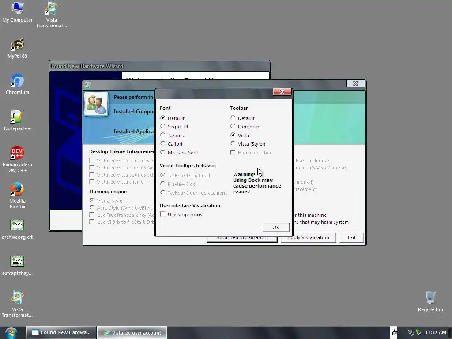Switch to Found New Hardware taskbar button
Screen dimensions: 452x339
(61, 332)
